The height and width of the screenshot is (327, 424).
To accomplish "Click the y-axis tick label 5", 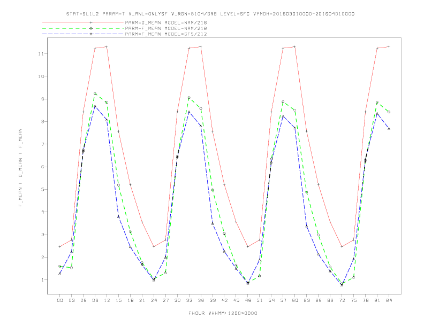I will click(x=42, y=189).
